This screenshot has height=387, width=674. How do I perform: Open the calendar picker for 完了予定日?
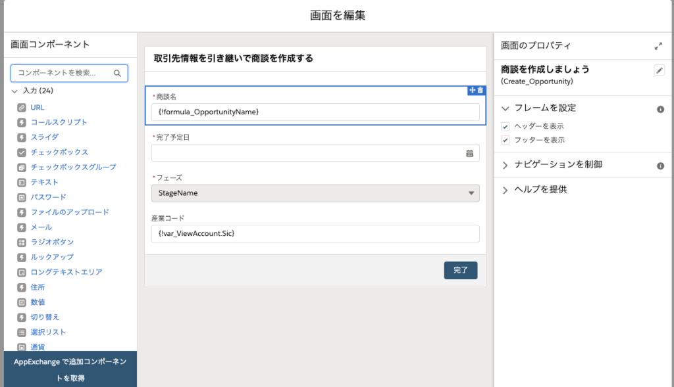[469, 153]
